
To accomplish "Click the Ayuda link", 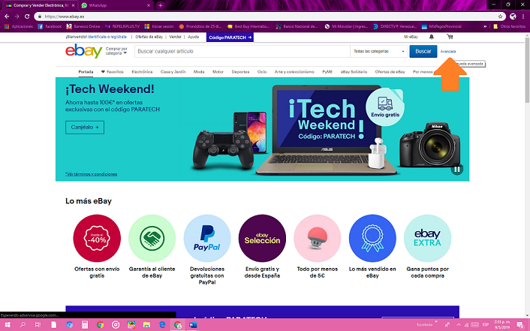I will click(194, 37).
